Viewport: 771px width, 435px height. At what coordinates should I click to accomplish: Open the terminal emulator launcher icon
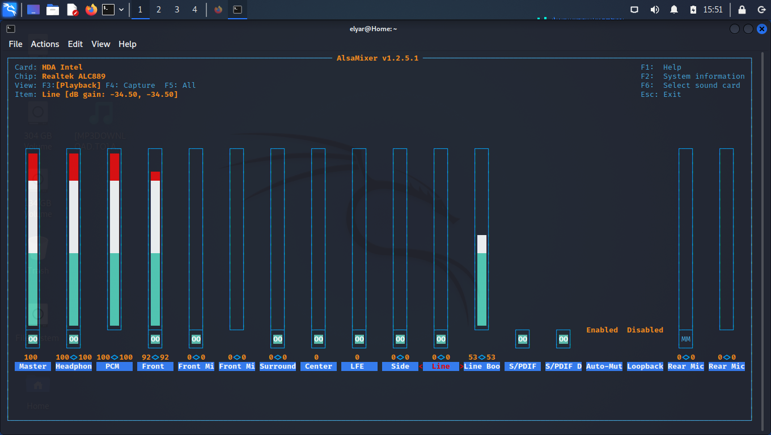(108, 10)
